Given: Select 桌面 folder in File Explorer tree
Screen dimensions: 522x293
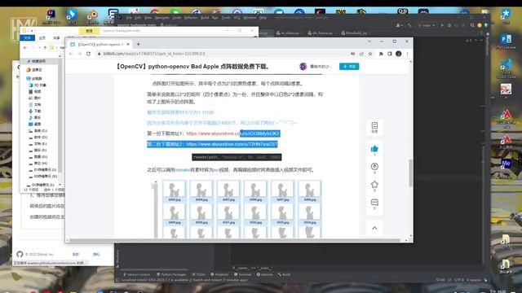Looking at the screenshot, I should 34,124.
